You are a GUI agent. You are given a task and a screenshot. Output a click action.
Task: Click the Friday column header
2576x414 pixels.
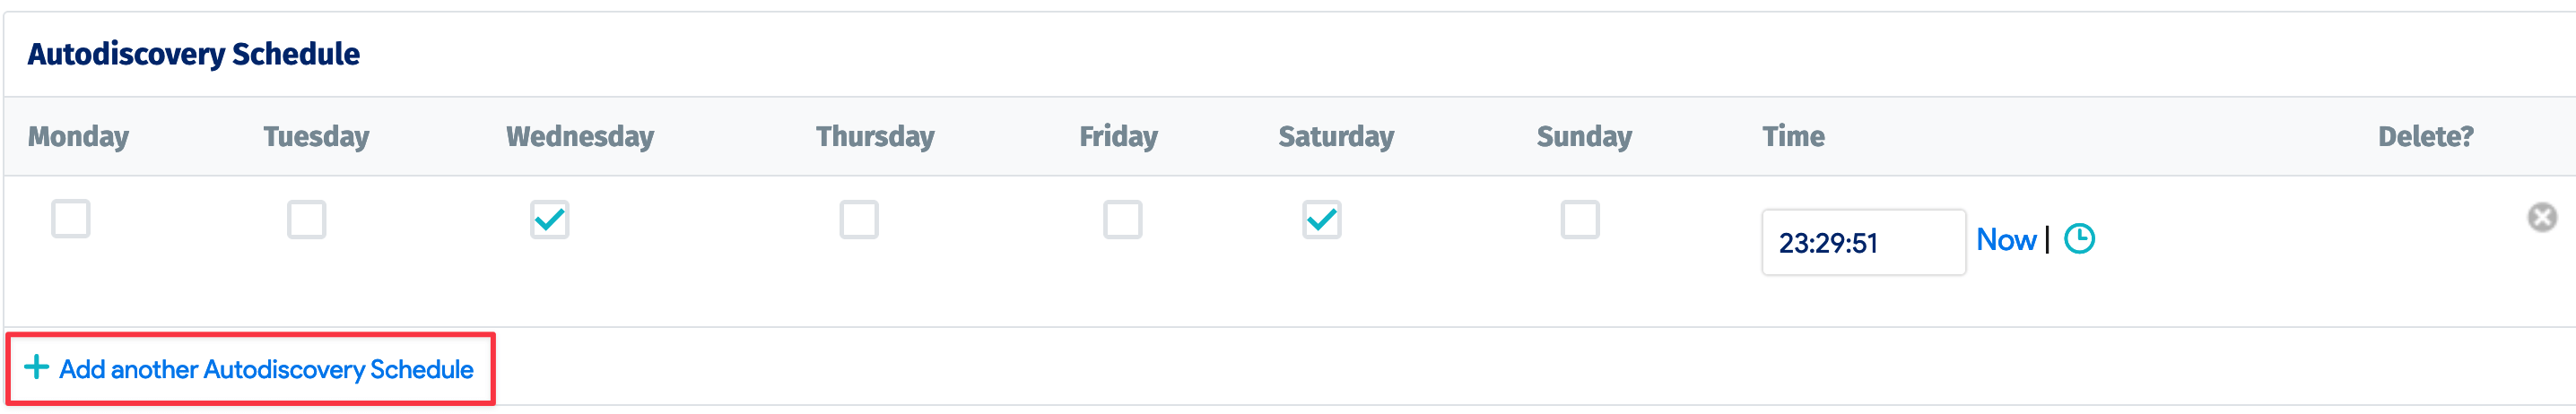pos(1118,136)
